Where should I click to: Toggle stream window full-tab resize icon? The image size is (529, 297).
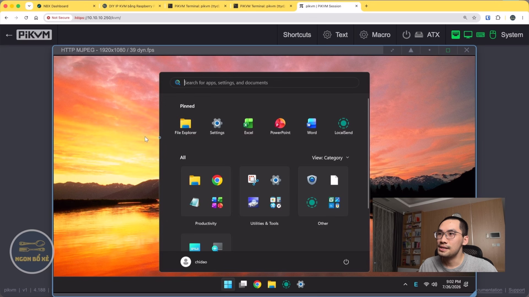pyautogui.click(x=392, y=50)
